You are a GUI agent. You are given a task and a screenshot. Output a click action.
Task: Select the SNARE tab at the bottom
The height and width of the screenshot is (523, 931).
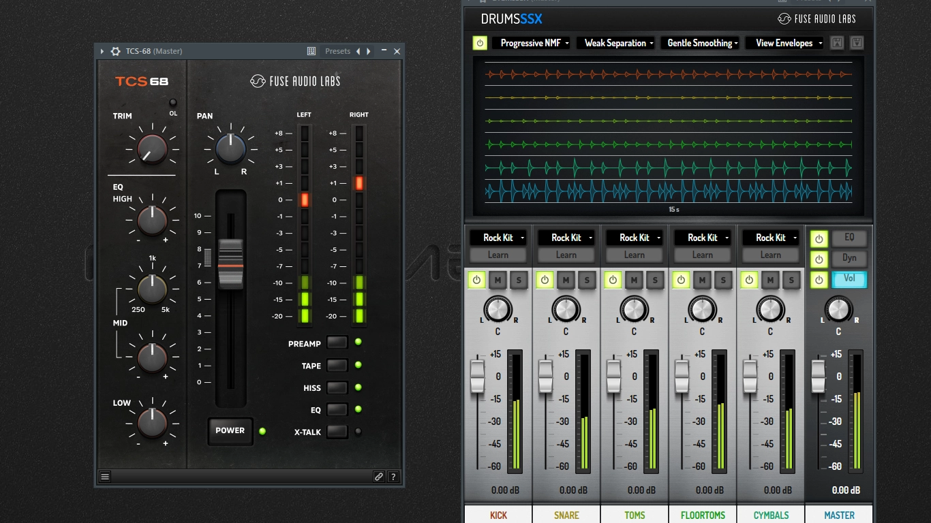point(566,514)
